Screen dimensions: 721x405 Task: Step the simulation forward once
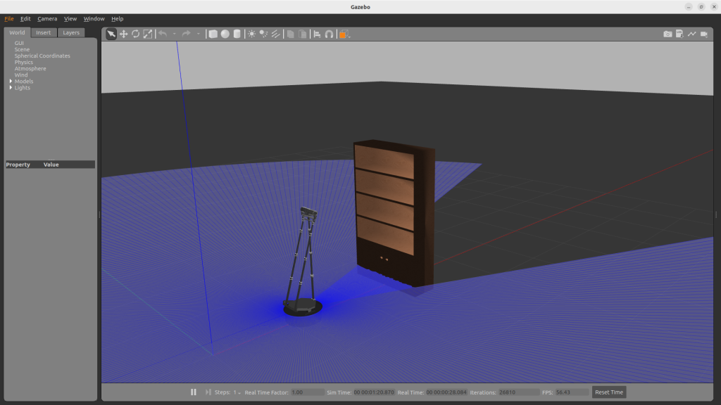pos(208,392)
